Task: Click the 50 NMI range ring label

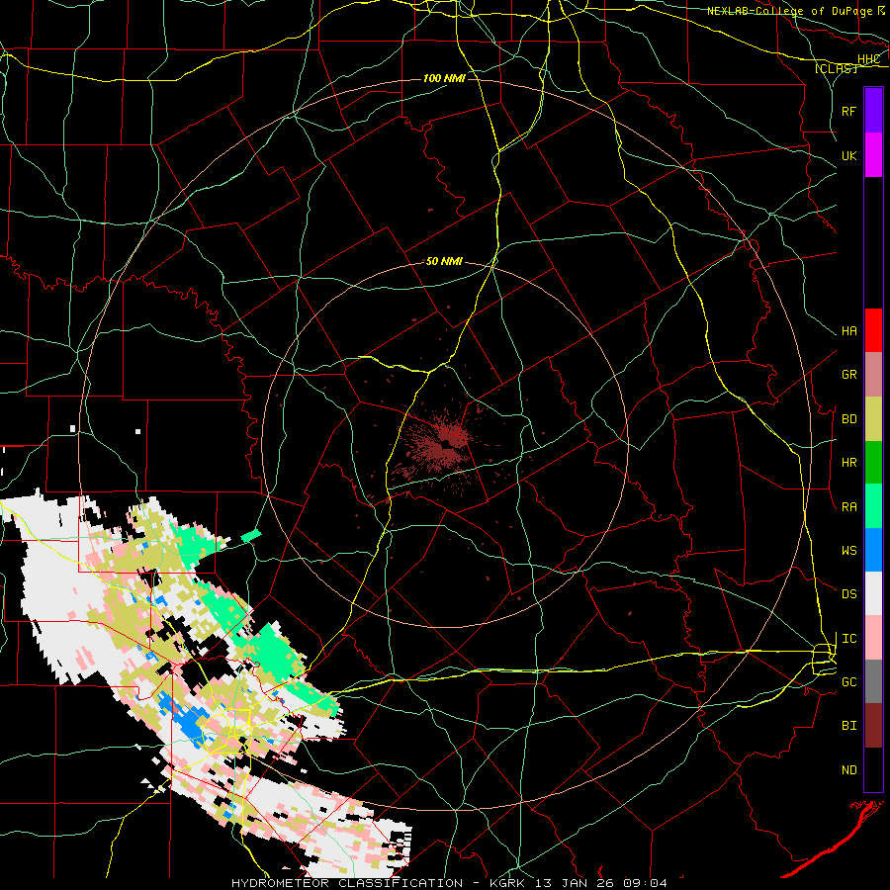Action: (444, 262)
